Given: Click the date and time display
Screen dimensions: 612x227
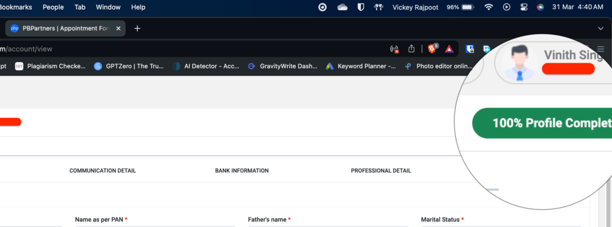Looking at the screenshot, I should coord(578,7).
